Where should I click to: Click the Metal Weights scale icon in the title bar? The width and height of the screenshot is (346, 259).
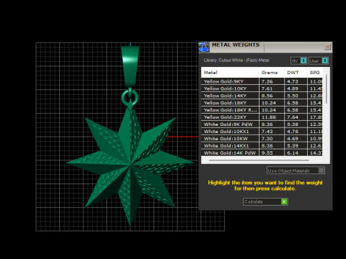[204, 47]
